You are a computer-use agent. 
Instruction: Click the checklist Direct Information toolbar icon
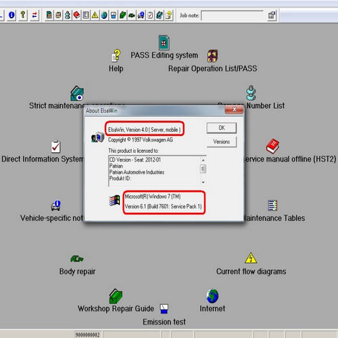150,15
